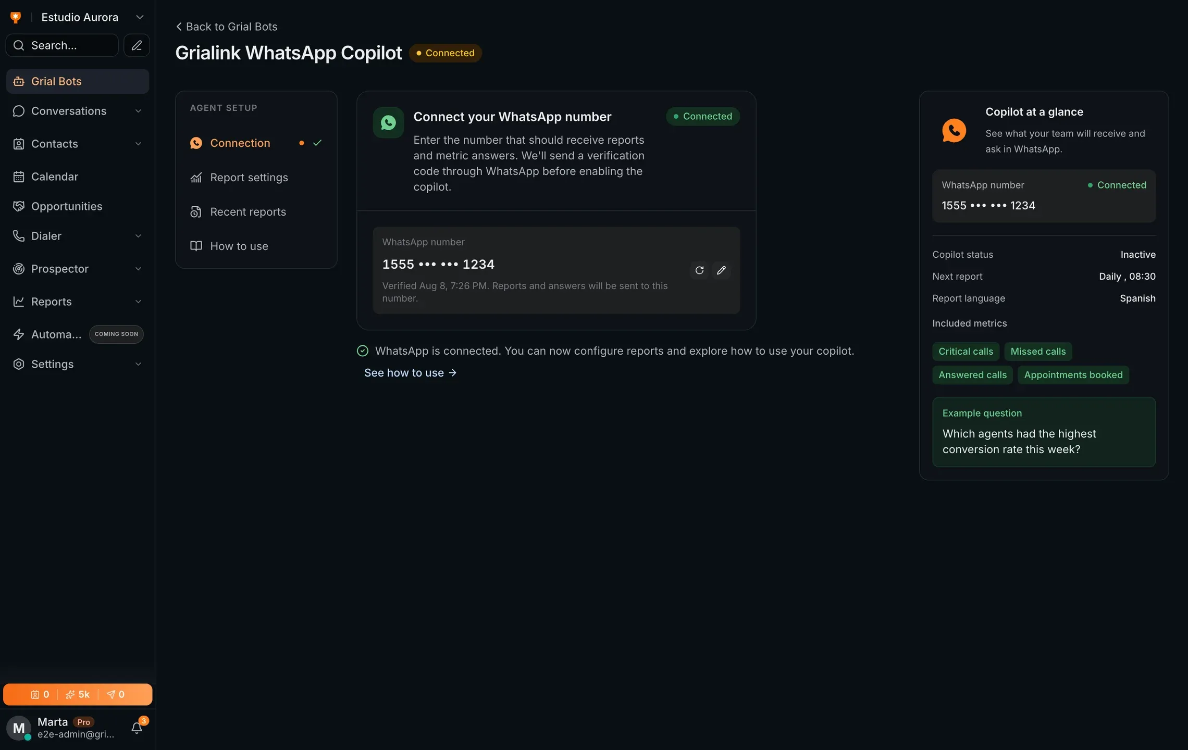The image size is (1188, 750).
Task: Click the paper plane sent counter
Action: 116,694
